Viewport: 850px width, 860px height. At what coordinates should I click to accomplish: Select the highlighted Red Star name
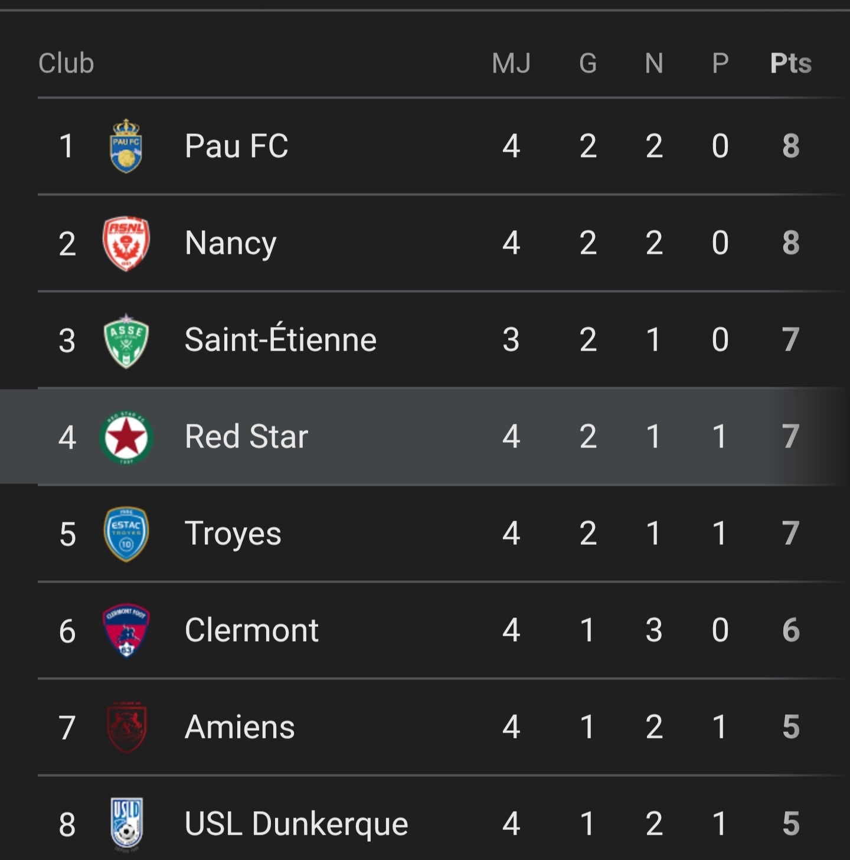[x=246, y=437]
